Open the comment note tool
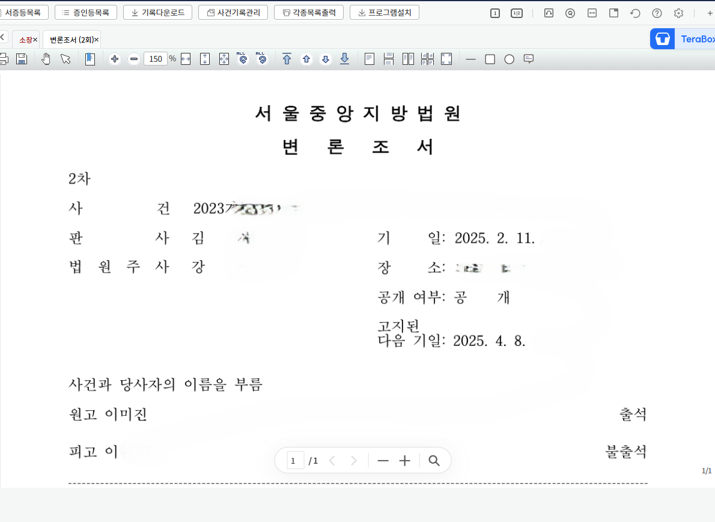 [x=528, y=58]
